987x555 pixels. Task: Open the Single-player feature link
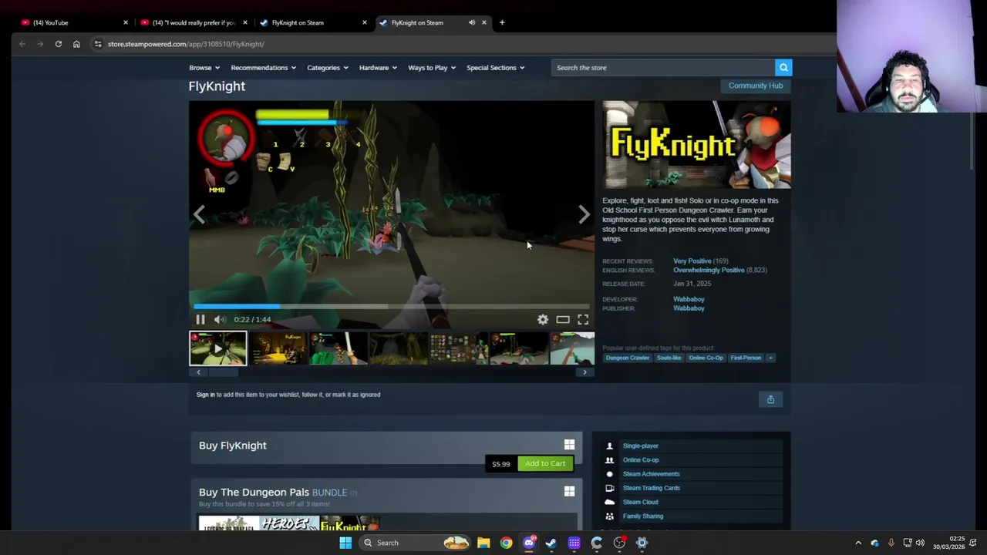point(640,446)
